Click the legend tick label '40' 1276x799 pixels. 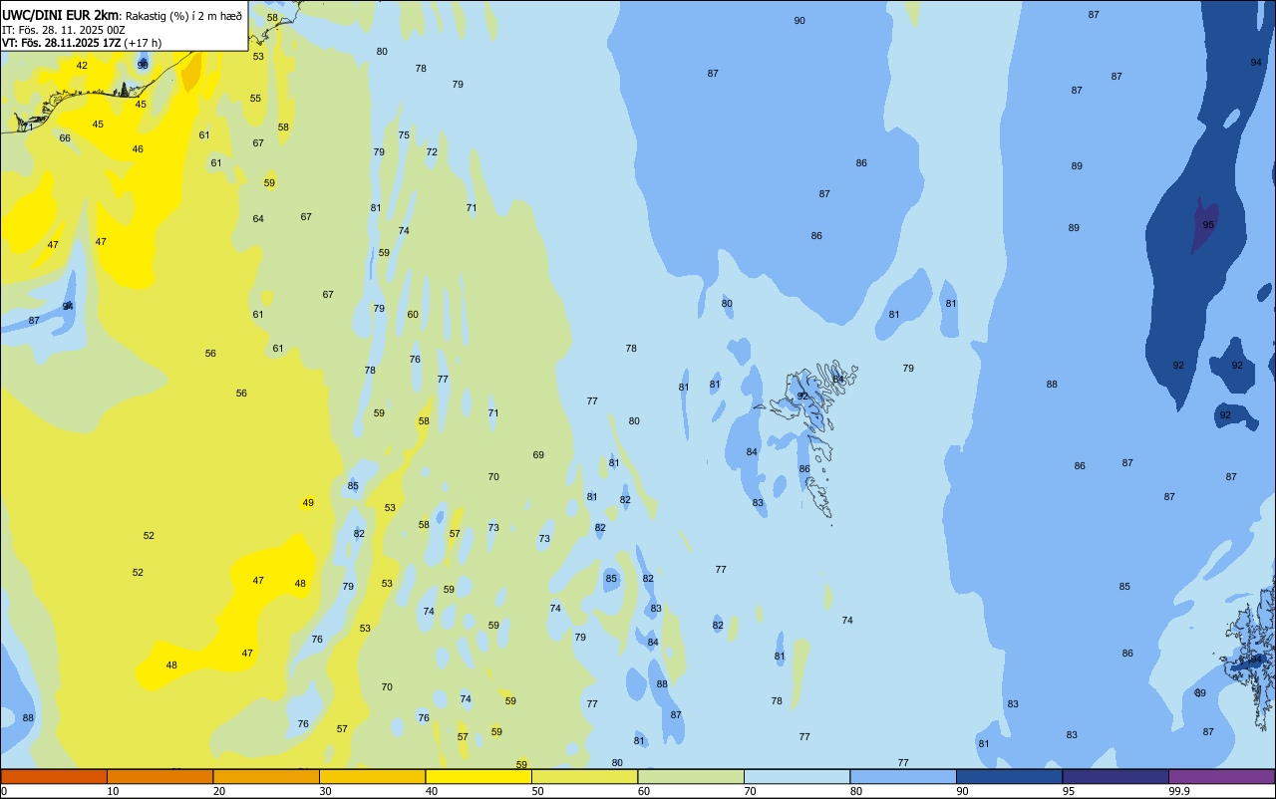click(432, 791)
